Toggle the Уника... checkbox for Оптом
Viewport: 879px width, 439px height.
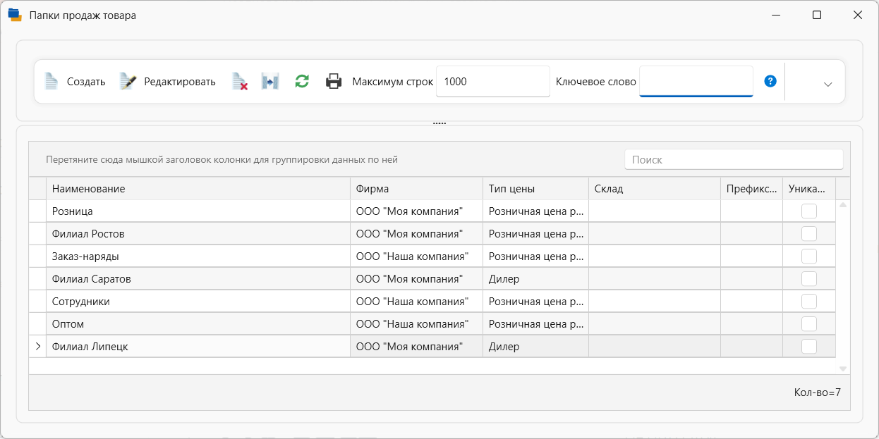coord(809,324)
